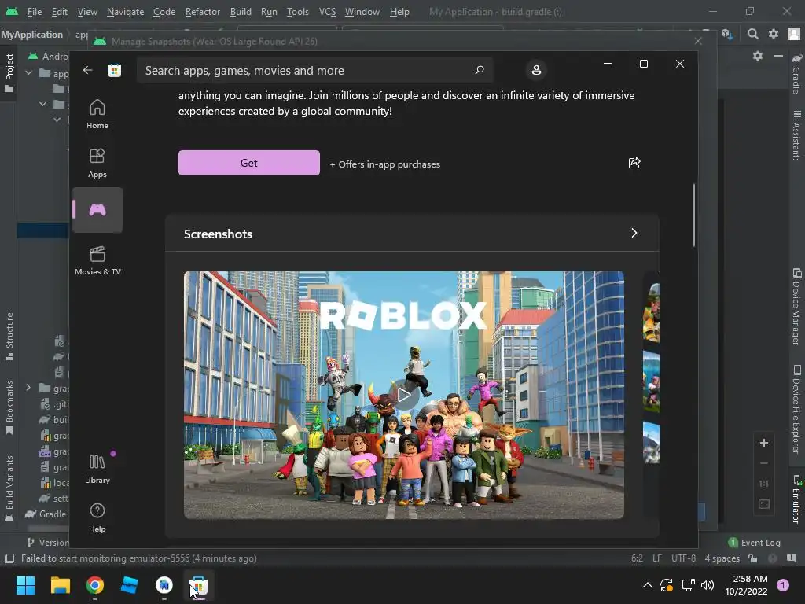This screenshot has height=604, width=805.
Task: Open the VCS menu
Action: click(327, 11)
